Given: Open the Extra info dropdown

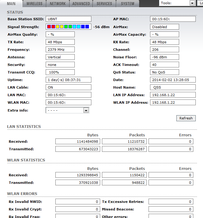Looking at the screenshot, I should click(x=67, y=110).
